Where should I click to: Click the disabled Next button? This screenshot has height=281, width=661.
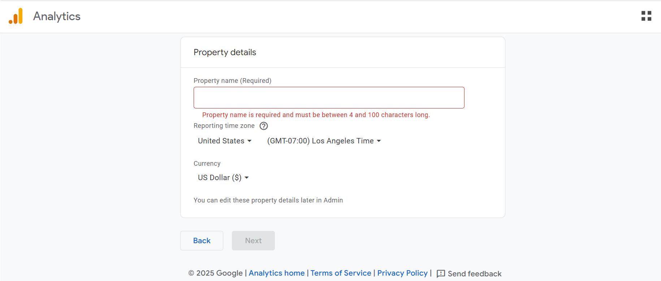[253, 240]
